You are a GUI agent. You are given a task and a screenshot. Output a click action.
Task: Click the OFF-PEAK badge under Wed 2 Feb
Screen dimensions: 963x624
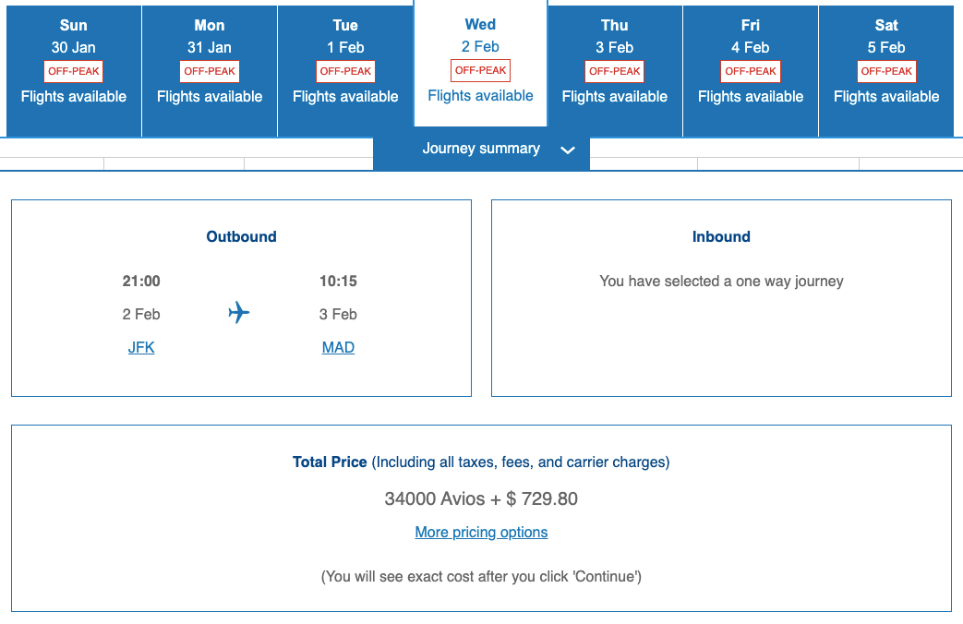[480, 71]
